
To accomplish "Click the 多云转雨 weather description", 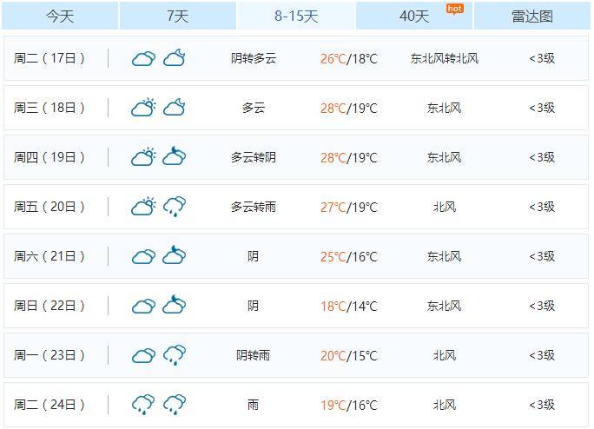I will [254, 207].
